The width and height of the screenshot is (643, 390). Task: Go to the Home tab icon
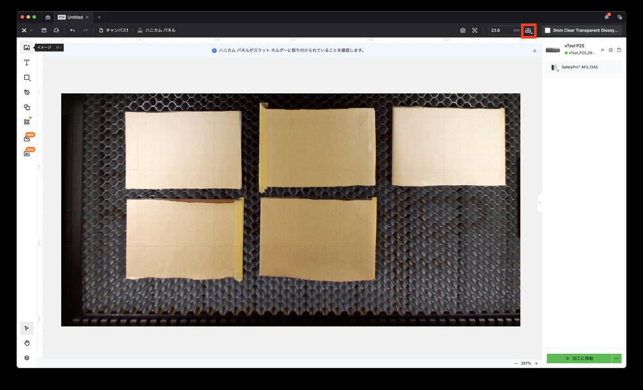48,17
